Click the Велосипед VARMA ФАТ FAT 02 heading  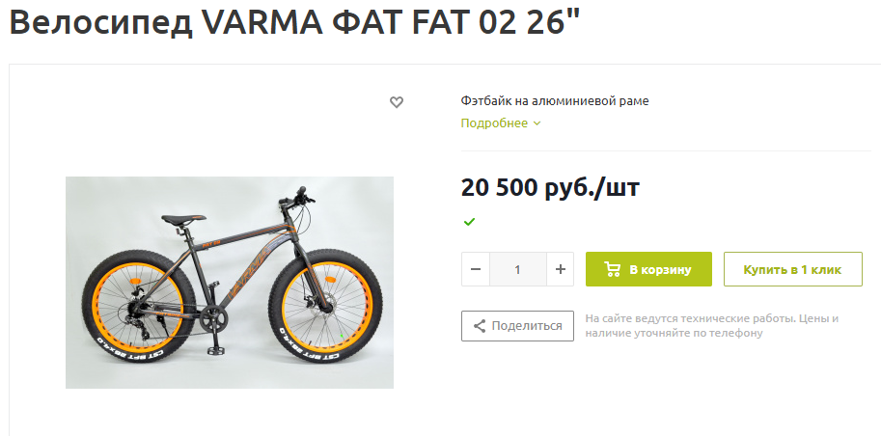[x=294, y=21]
